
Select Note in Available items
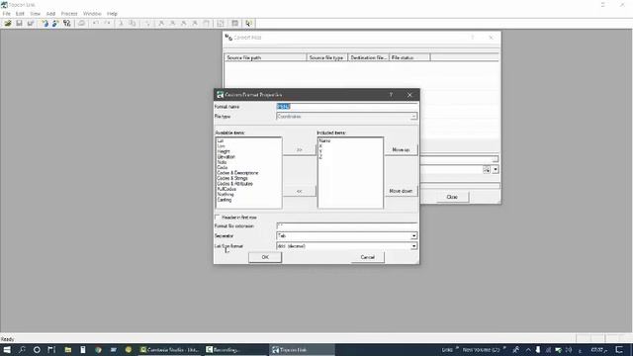pos(222,162)
